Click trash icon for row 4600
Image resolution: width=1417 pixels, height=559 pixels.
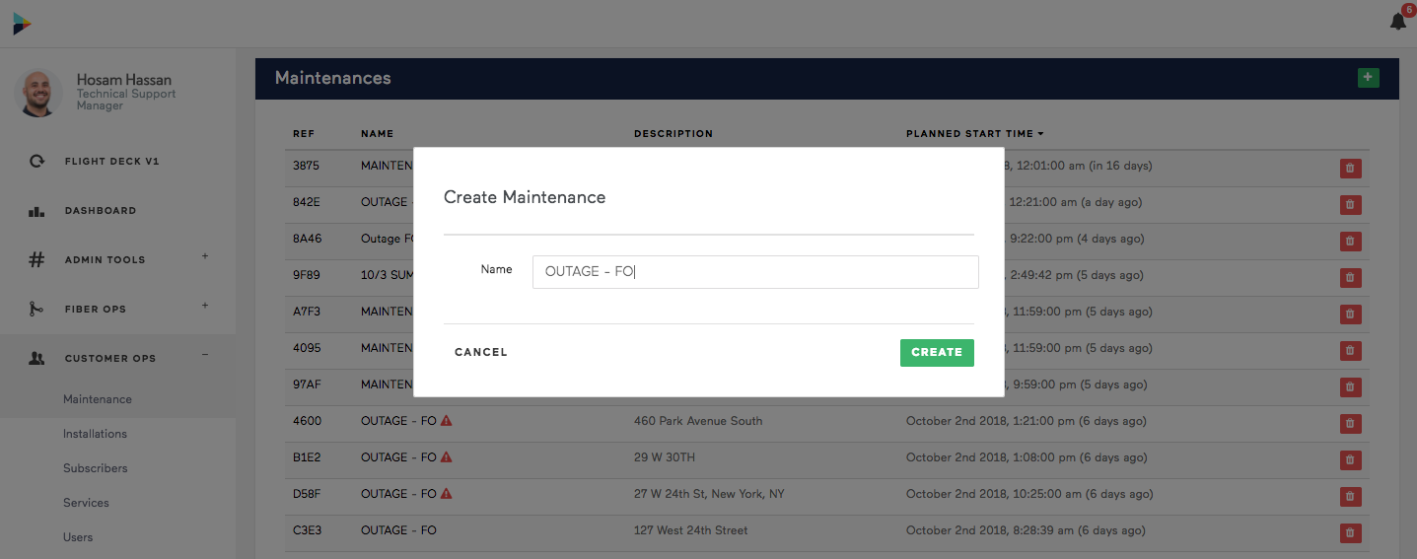click(1350, 423)
